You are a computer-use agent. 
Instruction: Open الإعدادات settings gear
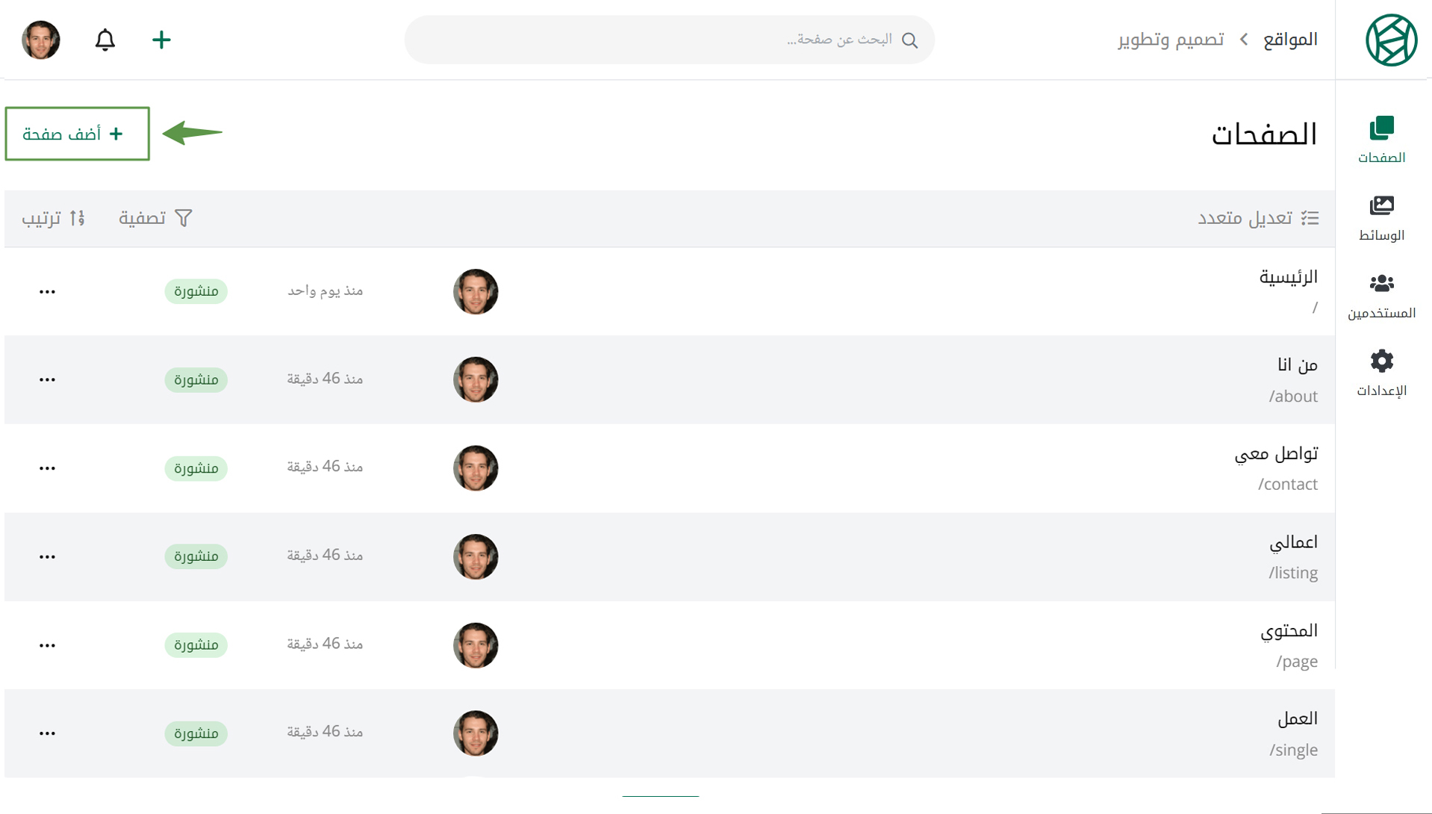[1381, 373]
